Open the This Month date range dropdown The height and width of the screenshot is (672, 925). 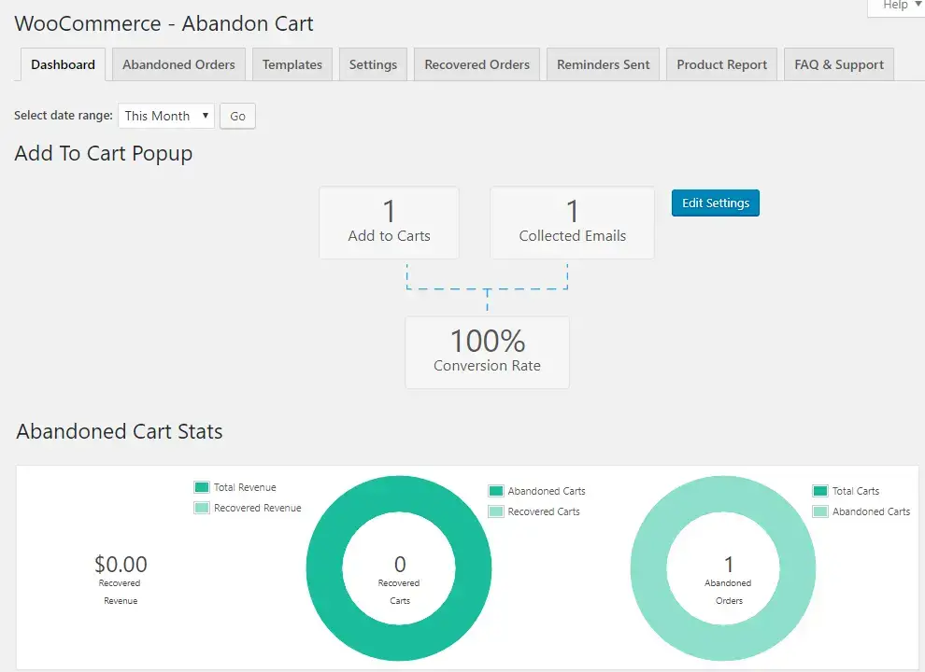pos(166,116)
